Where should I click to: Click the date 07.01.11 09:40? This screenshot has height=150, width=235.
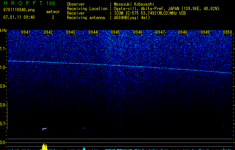coord(19,17)
